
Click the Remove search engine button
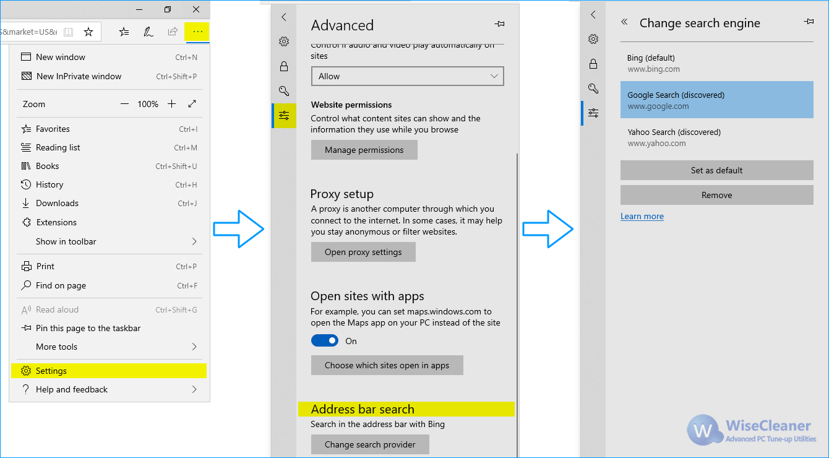[717, 195]
